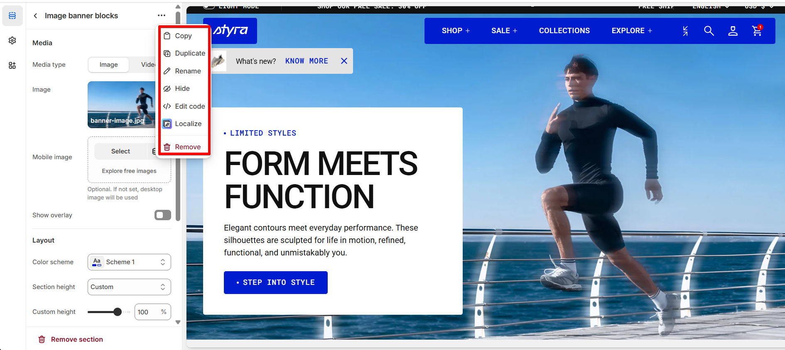This screenshot has height=350, width=785.
Task: Open the Apps blocks icon in the sidebar
Action: point(12,65)
